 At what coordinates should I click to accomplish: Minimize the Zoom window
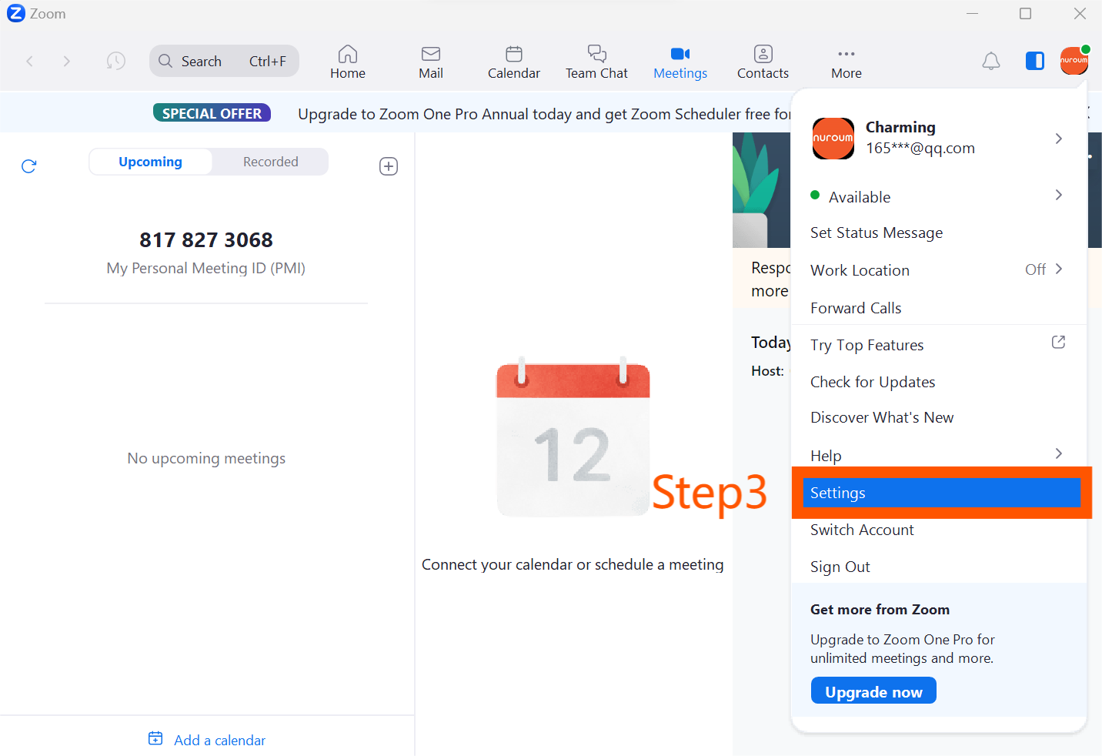coord(973,14)
